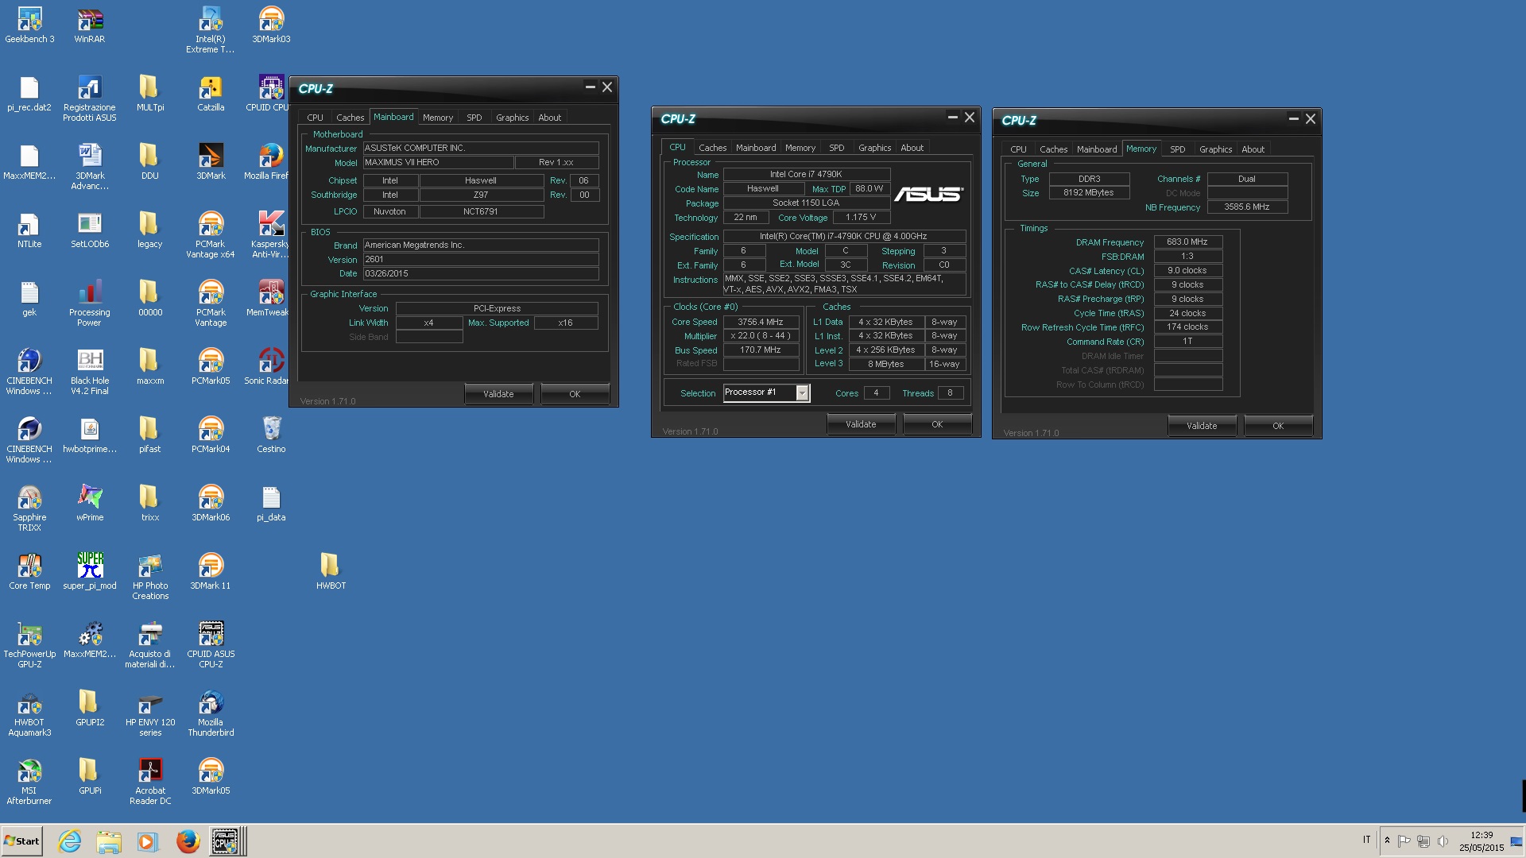
Task: Open the network tray icon
Action: point(1423,841)
